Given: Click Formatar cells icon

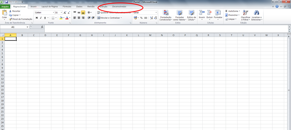Looking at the screenshot, I should click(x=218, y=15).
